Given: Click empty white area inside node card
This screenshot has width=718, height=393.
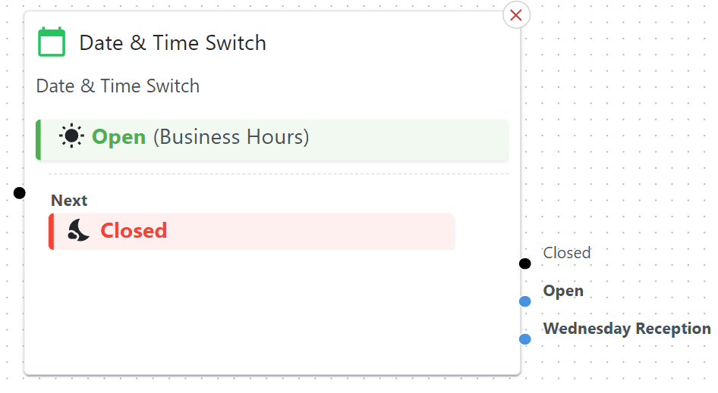Looking at the screenshot, I should click(x=266, y=318).
